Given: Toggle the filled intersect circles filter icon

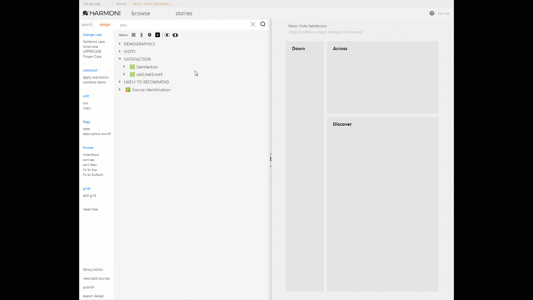Looking at the screenshot, I should coord(175,35).
